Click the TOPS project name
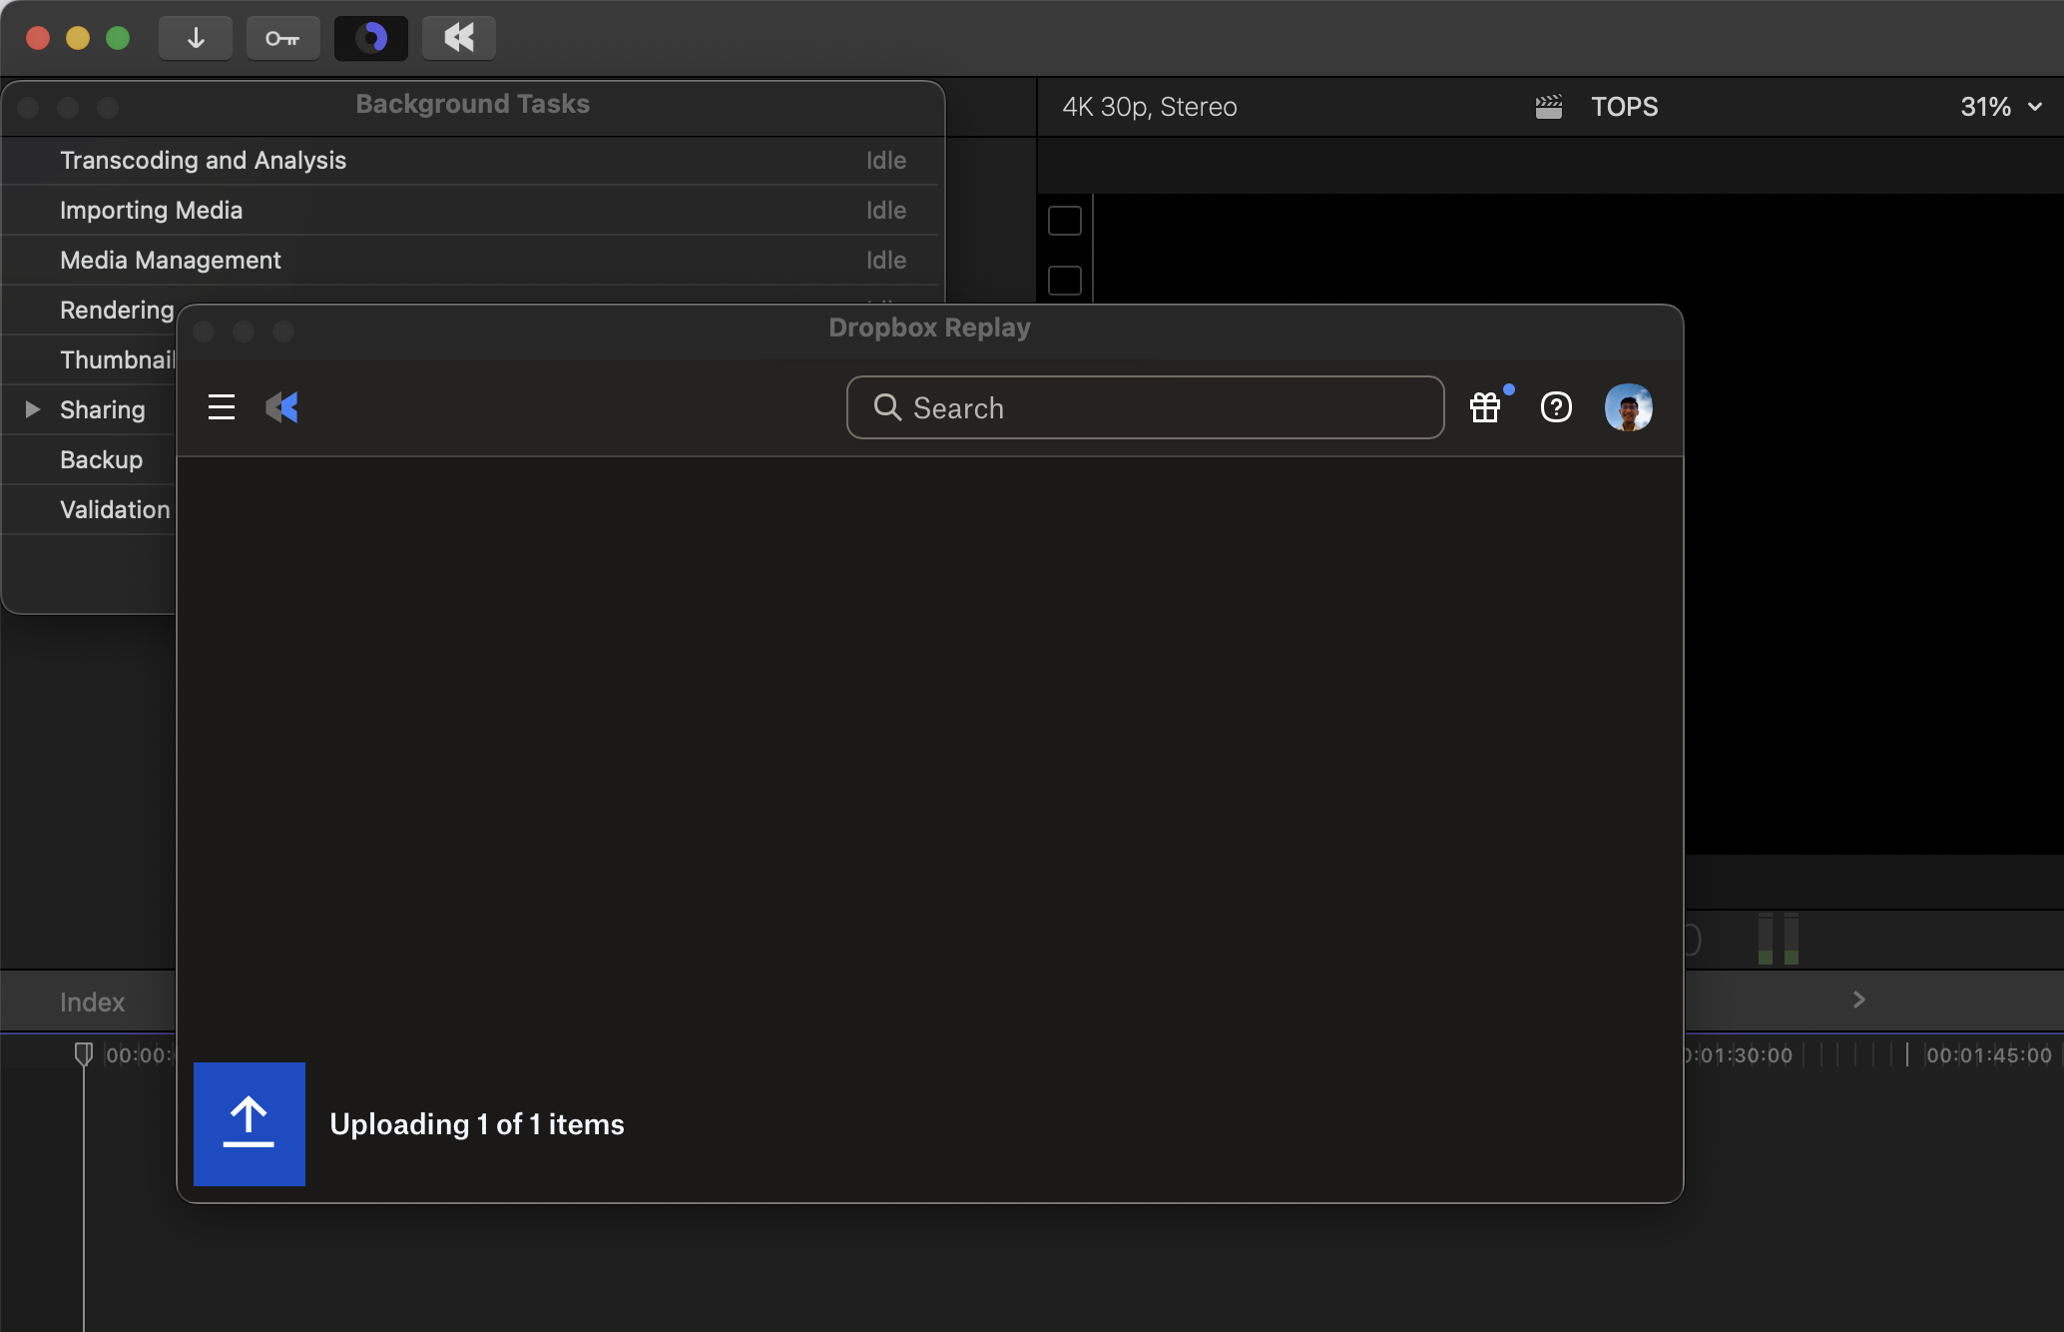 coord(1625,107)
